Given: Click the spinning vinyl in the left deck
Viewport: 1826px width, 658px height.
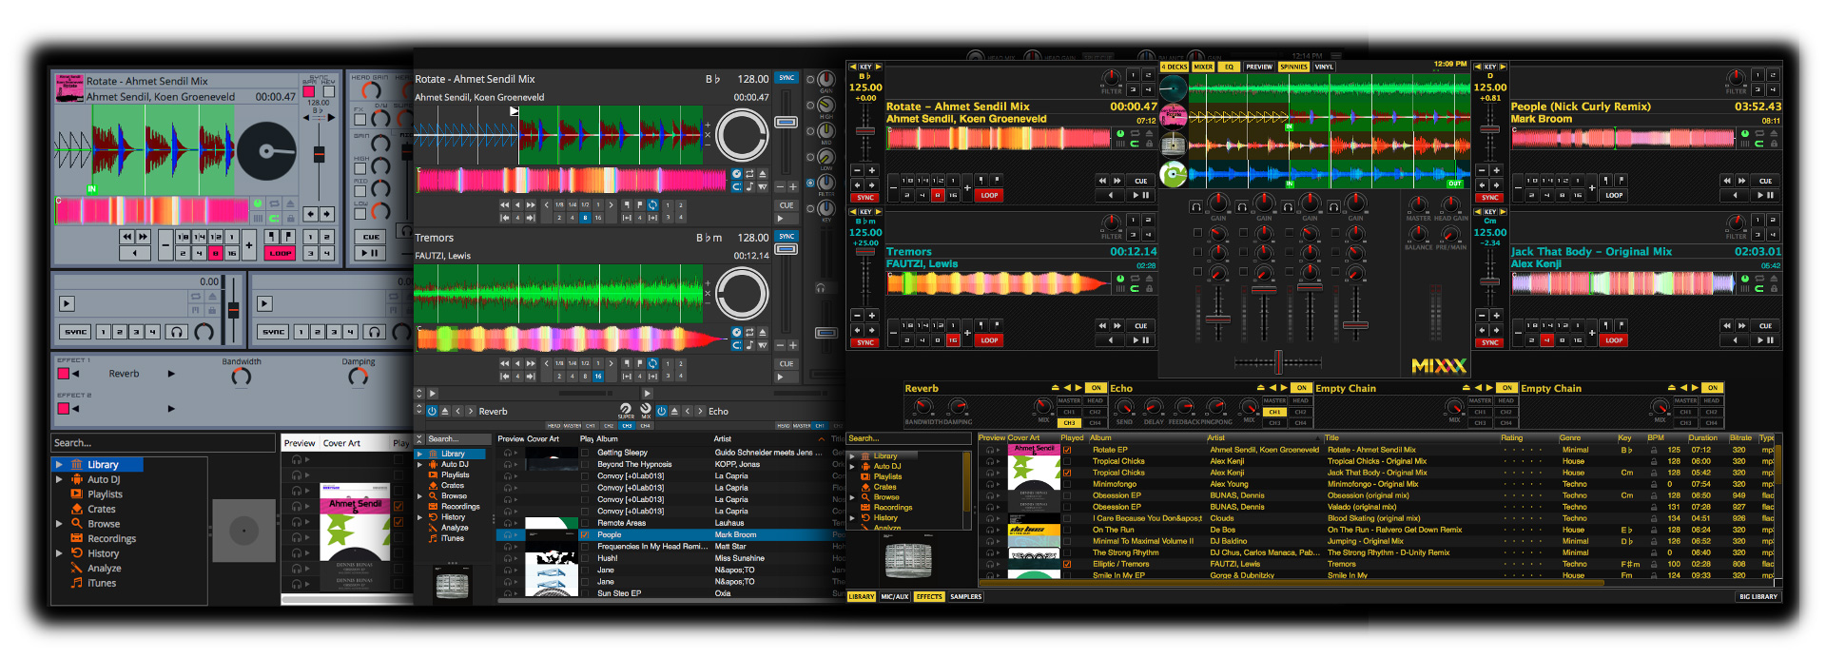Looking at the screenshot, I should point(265,151).
